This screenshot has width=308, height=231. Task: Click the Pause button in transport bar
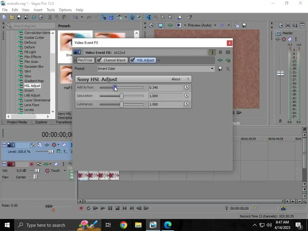[110, 208]
